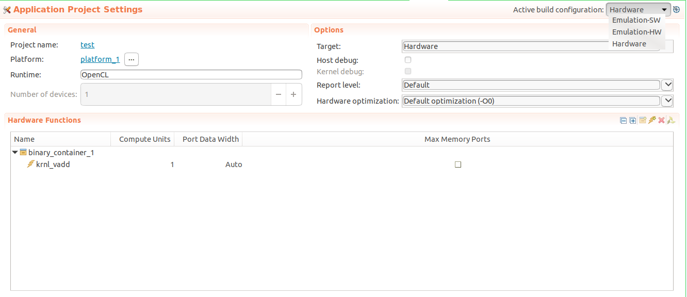The image size is (687, 297).
Task: Open the Hardware optimization dropdown arrow
Action: click(667, 101)
